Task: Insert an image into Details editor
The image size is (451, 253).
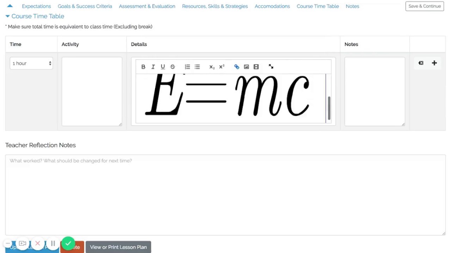Action: pos(246,67)
